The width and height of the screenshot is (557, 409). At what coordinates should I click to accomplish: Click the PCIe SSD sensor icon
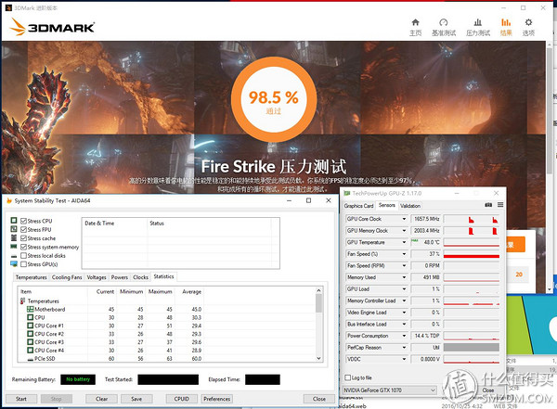pyautogui.click(x=31, y=359)
